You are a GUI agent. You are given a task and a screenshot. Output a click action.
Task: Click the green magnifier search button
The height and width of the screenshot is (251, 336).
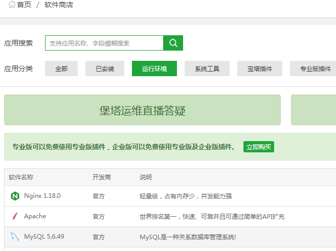[x=173, y=43]
